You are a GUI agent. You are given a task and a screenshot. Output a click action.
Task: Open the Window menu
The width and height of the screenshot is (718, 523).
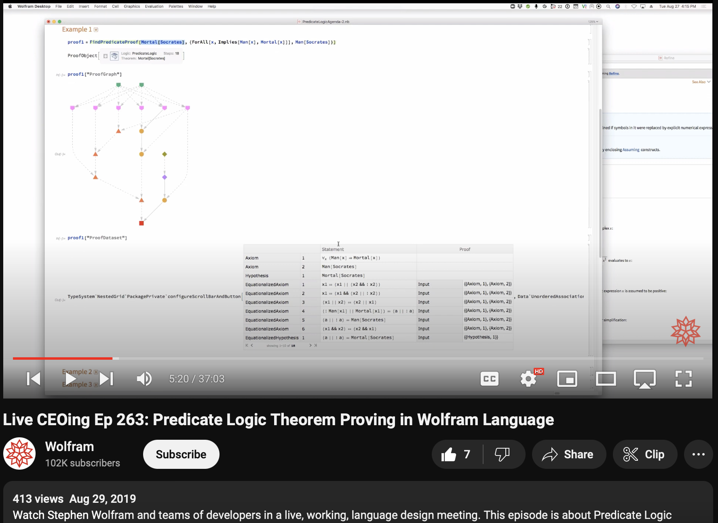click(x=195, y=6)
